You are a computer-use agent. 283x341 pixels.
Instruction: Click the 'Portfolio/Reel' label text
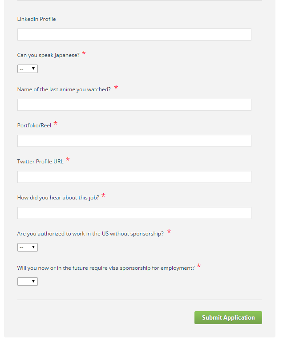click(x=34, y=126)
